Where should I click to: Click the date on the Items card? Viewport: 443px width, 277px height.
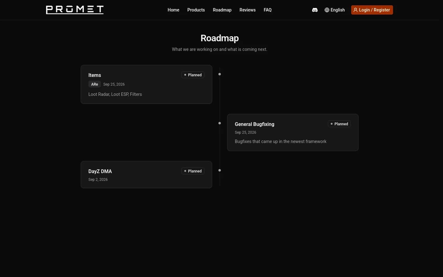pyautogui.click(x=114, y=84)
